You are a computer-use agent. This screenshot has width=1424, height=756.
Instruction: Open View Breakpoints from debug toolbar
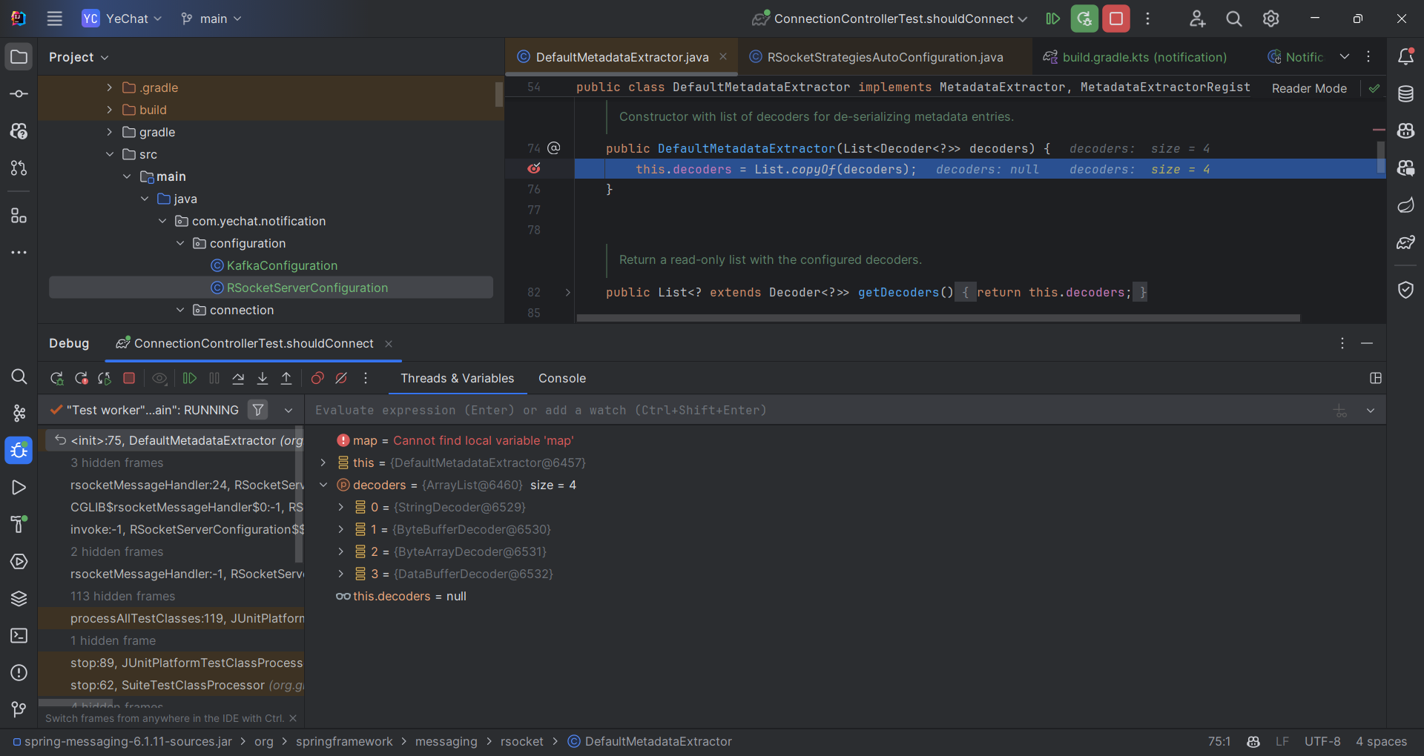[x=317, y=379]
